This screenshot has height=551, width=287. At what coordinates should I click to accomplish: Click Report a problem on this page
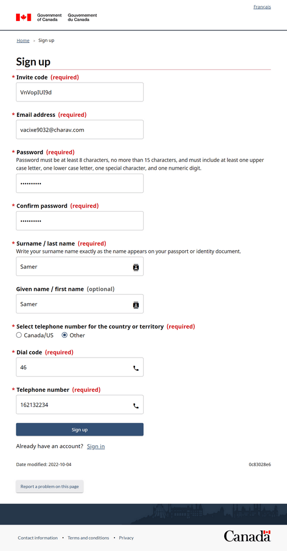[50, 487]
